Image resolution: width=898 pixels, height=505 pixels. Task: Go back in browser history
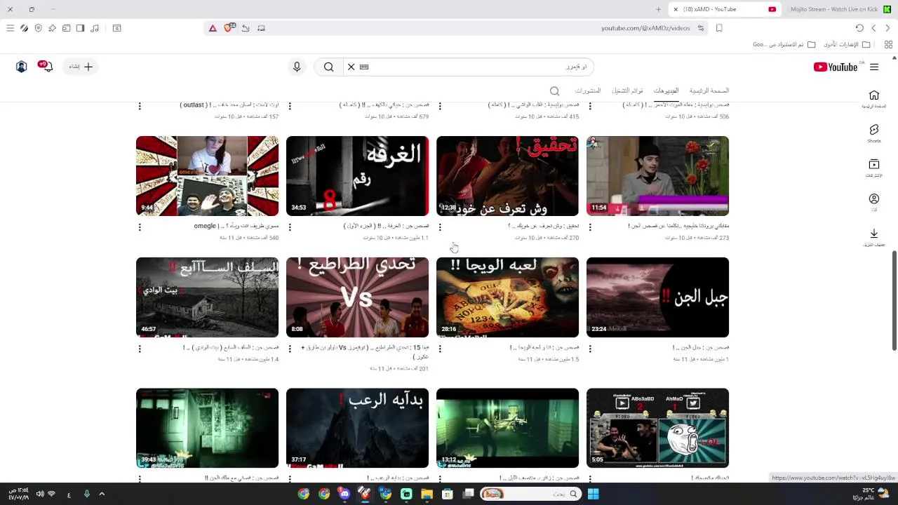(887, 28)
